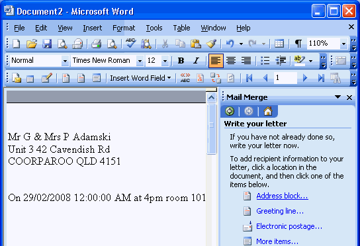The height and width of the screenshot is (246, 360).
Task: Open the Style dropdown showing Normal
Action: tap(65, 61)
